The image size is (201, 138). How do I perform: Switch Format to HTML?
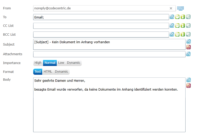[x=48, y=72]
